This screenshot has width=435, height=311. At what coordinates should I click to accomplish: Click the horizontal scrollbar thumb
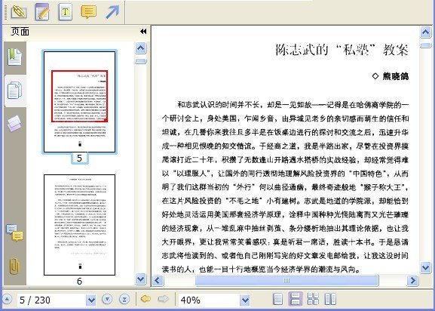[x=286, y=280]
